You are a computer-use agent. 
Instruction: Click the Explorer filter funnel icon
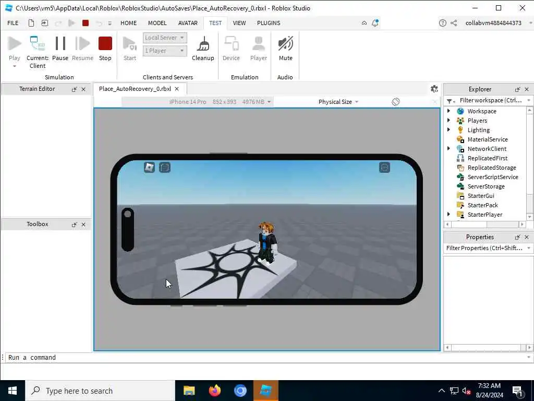click(x=450, y=101)
